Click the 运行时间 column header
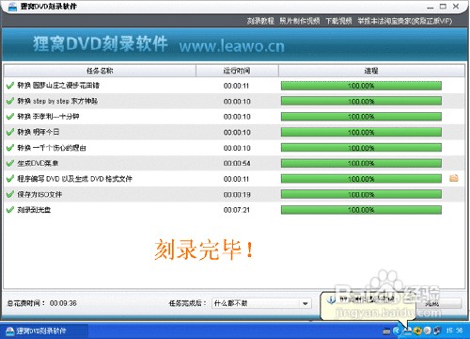The height and width of the screenshot is (339, 470). [237, 71]
